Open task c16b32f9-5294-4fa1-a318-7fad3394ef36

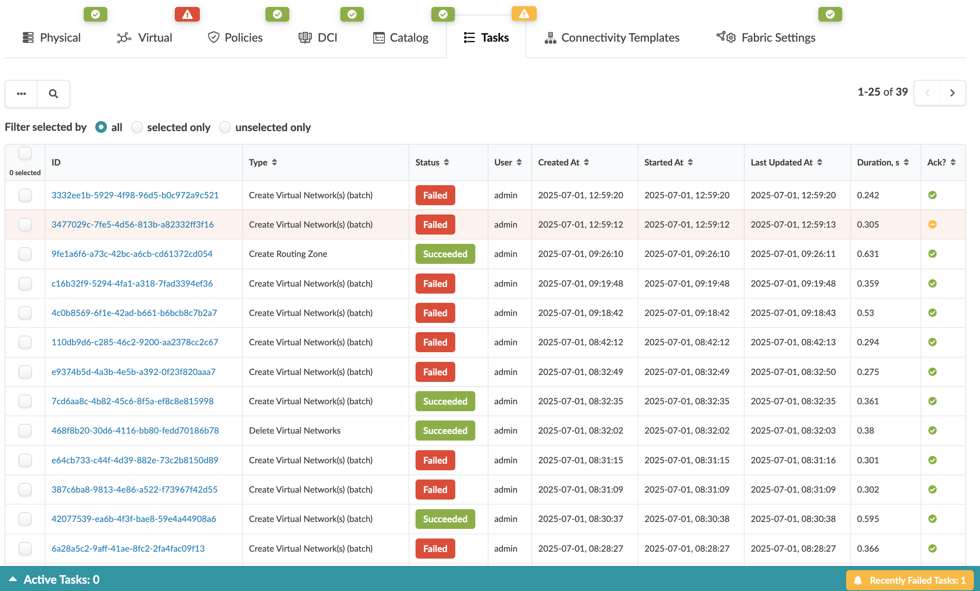point(132,283)
